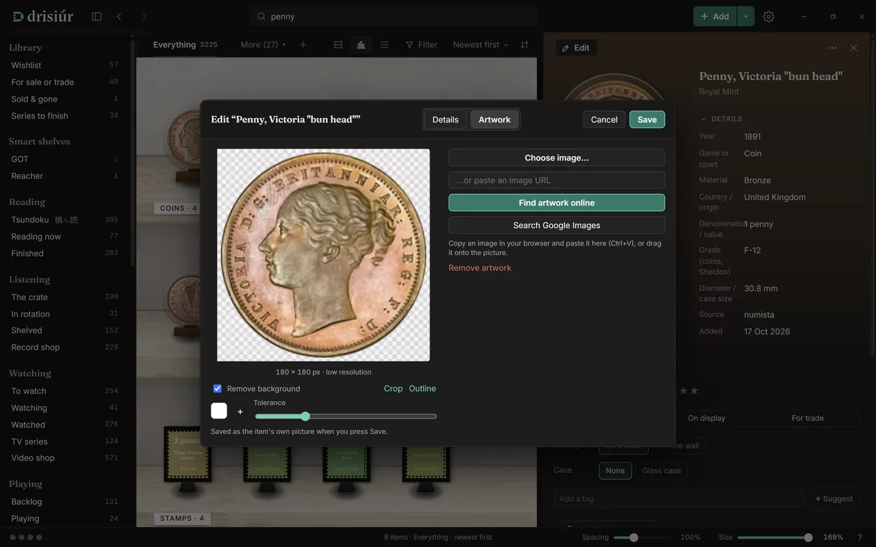Select the For trade status option
The width and height of the screenshot is (876, 547).
808,418
